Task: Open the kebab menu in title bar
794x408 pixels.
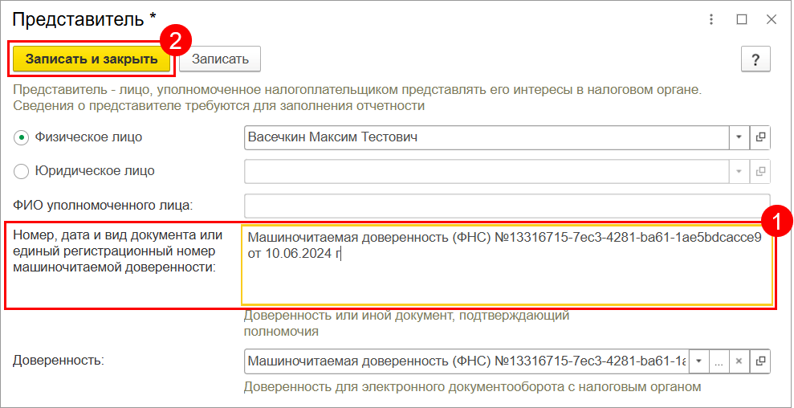Action: pyautogui.click(x=711, y=19)
